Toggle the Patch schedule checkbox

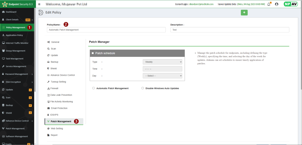point(93,53)
